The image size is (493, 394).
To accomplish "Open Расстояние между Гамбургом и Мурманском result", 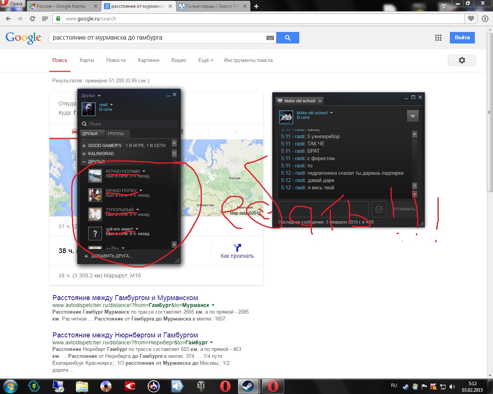I will 125,298.
